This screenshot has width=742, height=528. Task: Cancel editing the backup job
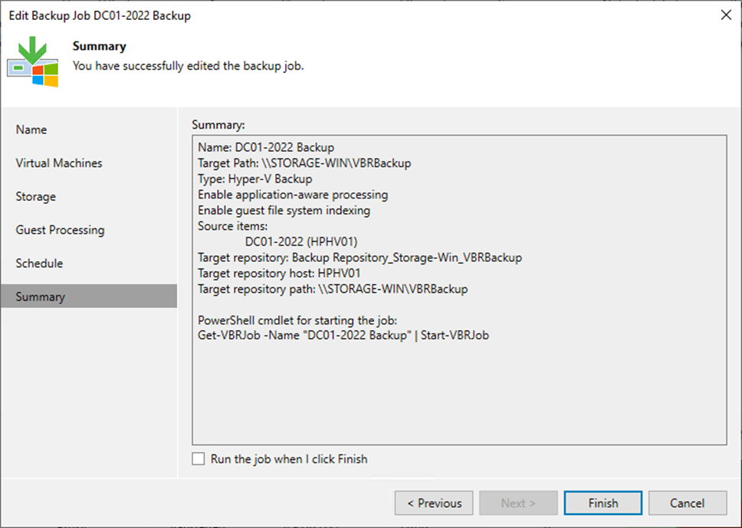coord(687,503)
